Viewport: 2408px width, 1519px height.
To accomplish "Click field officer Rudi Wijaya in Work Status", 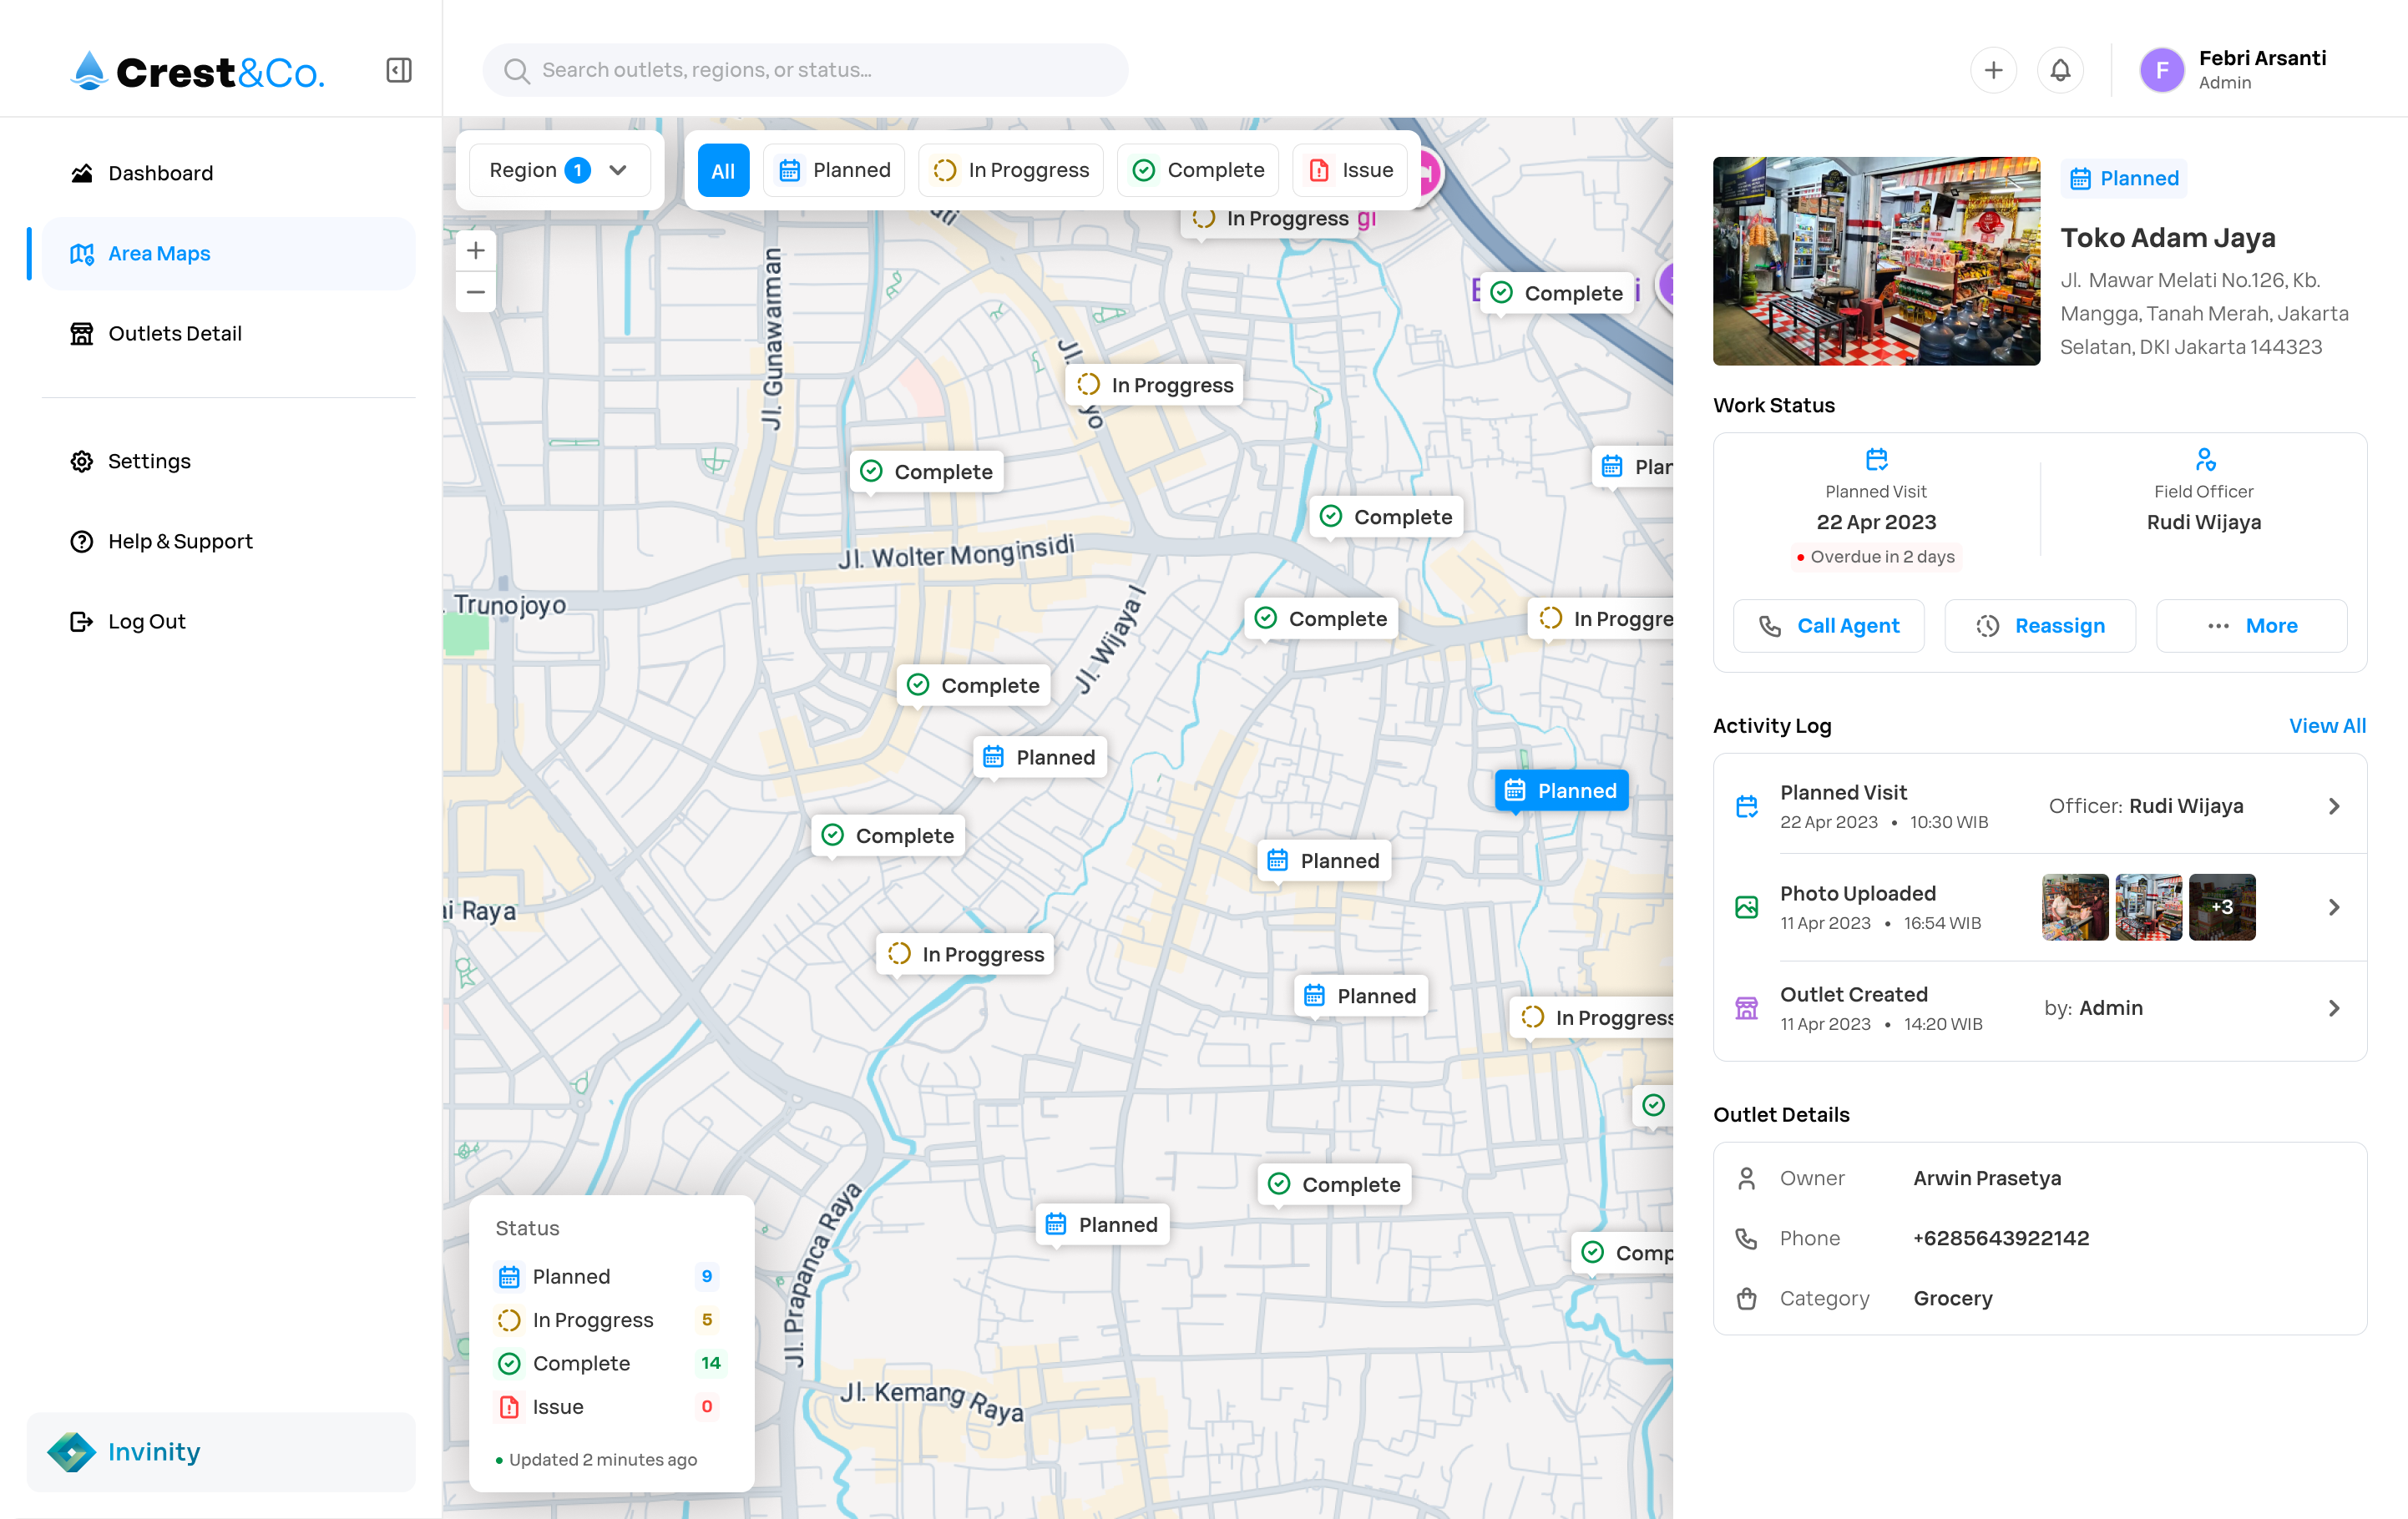I will tap(2203, 522).
